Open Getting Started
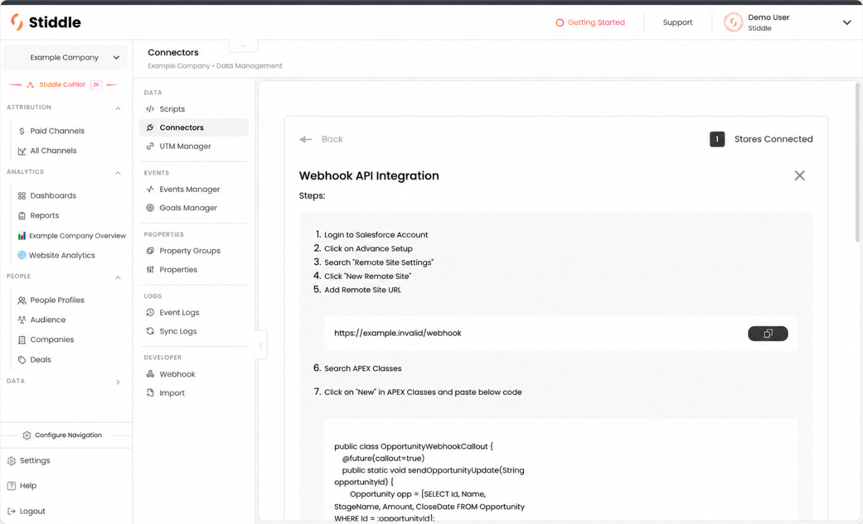 pyautogui.click(x=590, y=22)
